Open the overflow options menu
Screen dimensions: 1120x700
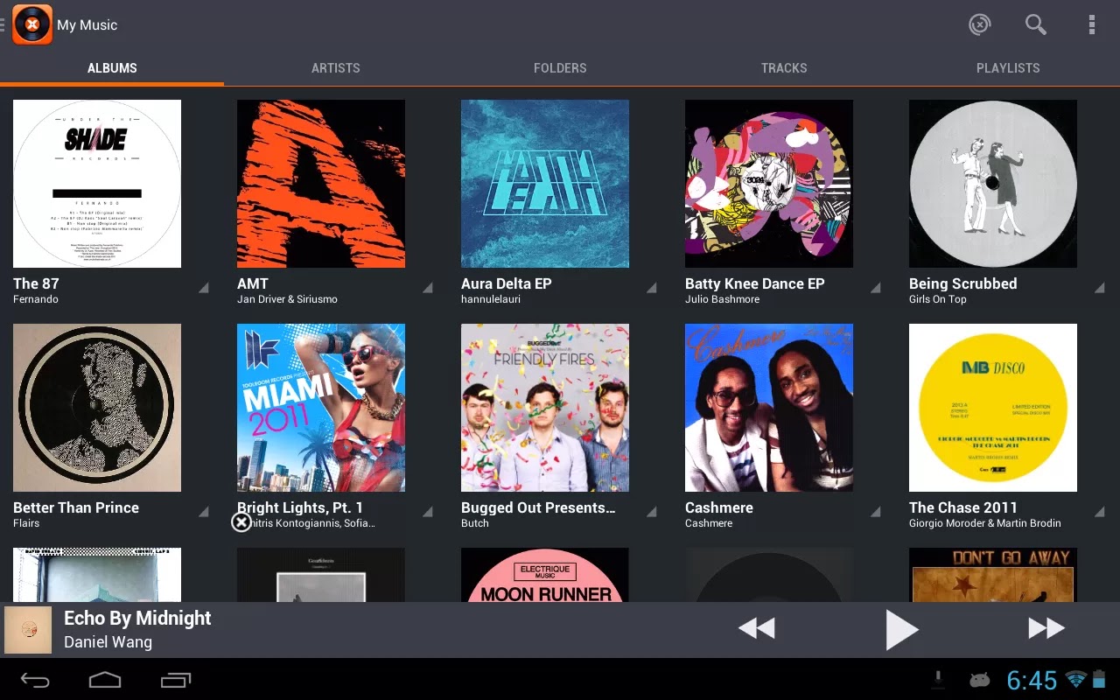[x=1092, y=24]
